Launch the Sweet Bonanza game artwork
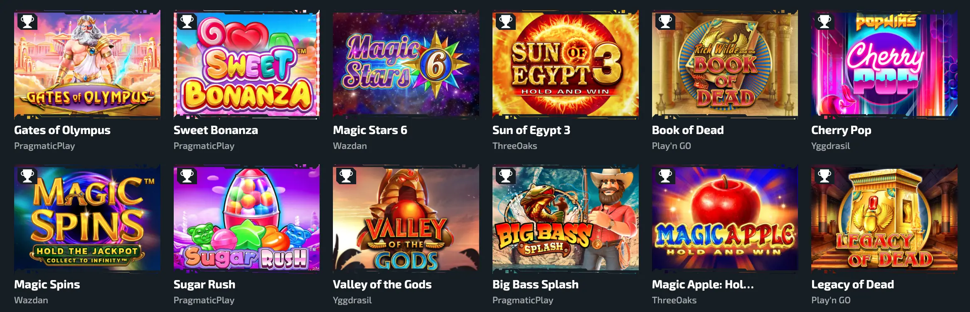The width and height of the screenshot is (970, 312). point(246,64)
